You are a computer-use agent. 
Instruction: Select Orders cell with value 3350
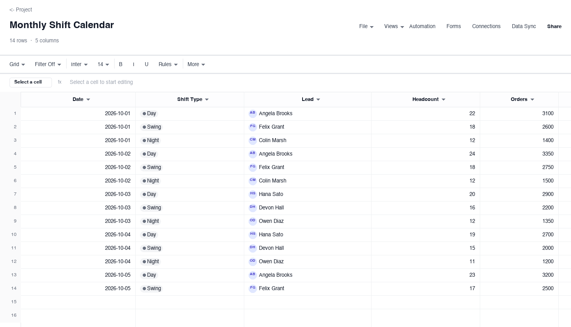click(x=519, y=154)
